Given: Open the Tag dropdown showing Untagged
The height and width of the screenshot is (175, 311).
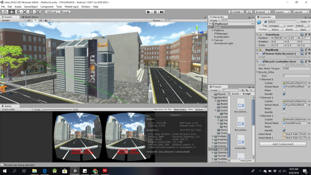Looking at the screenshot, I should coord(277,26).
